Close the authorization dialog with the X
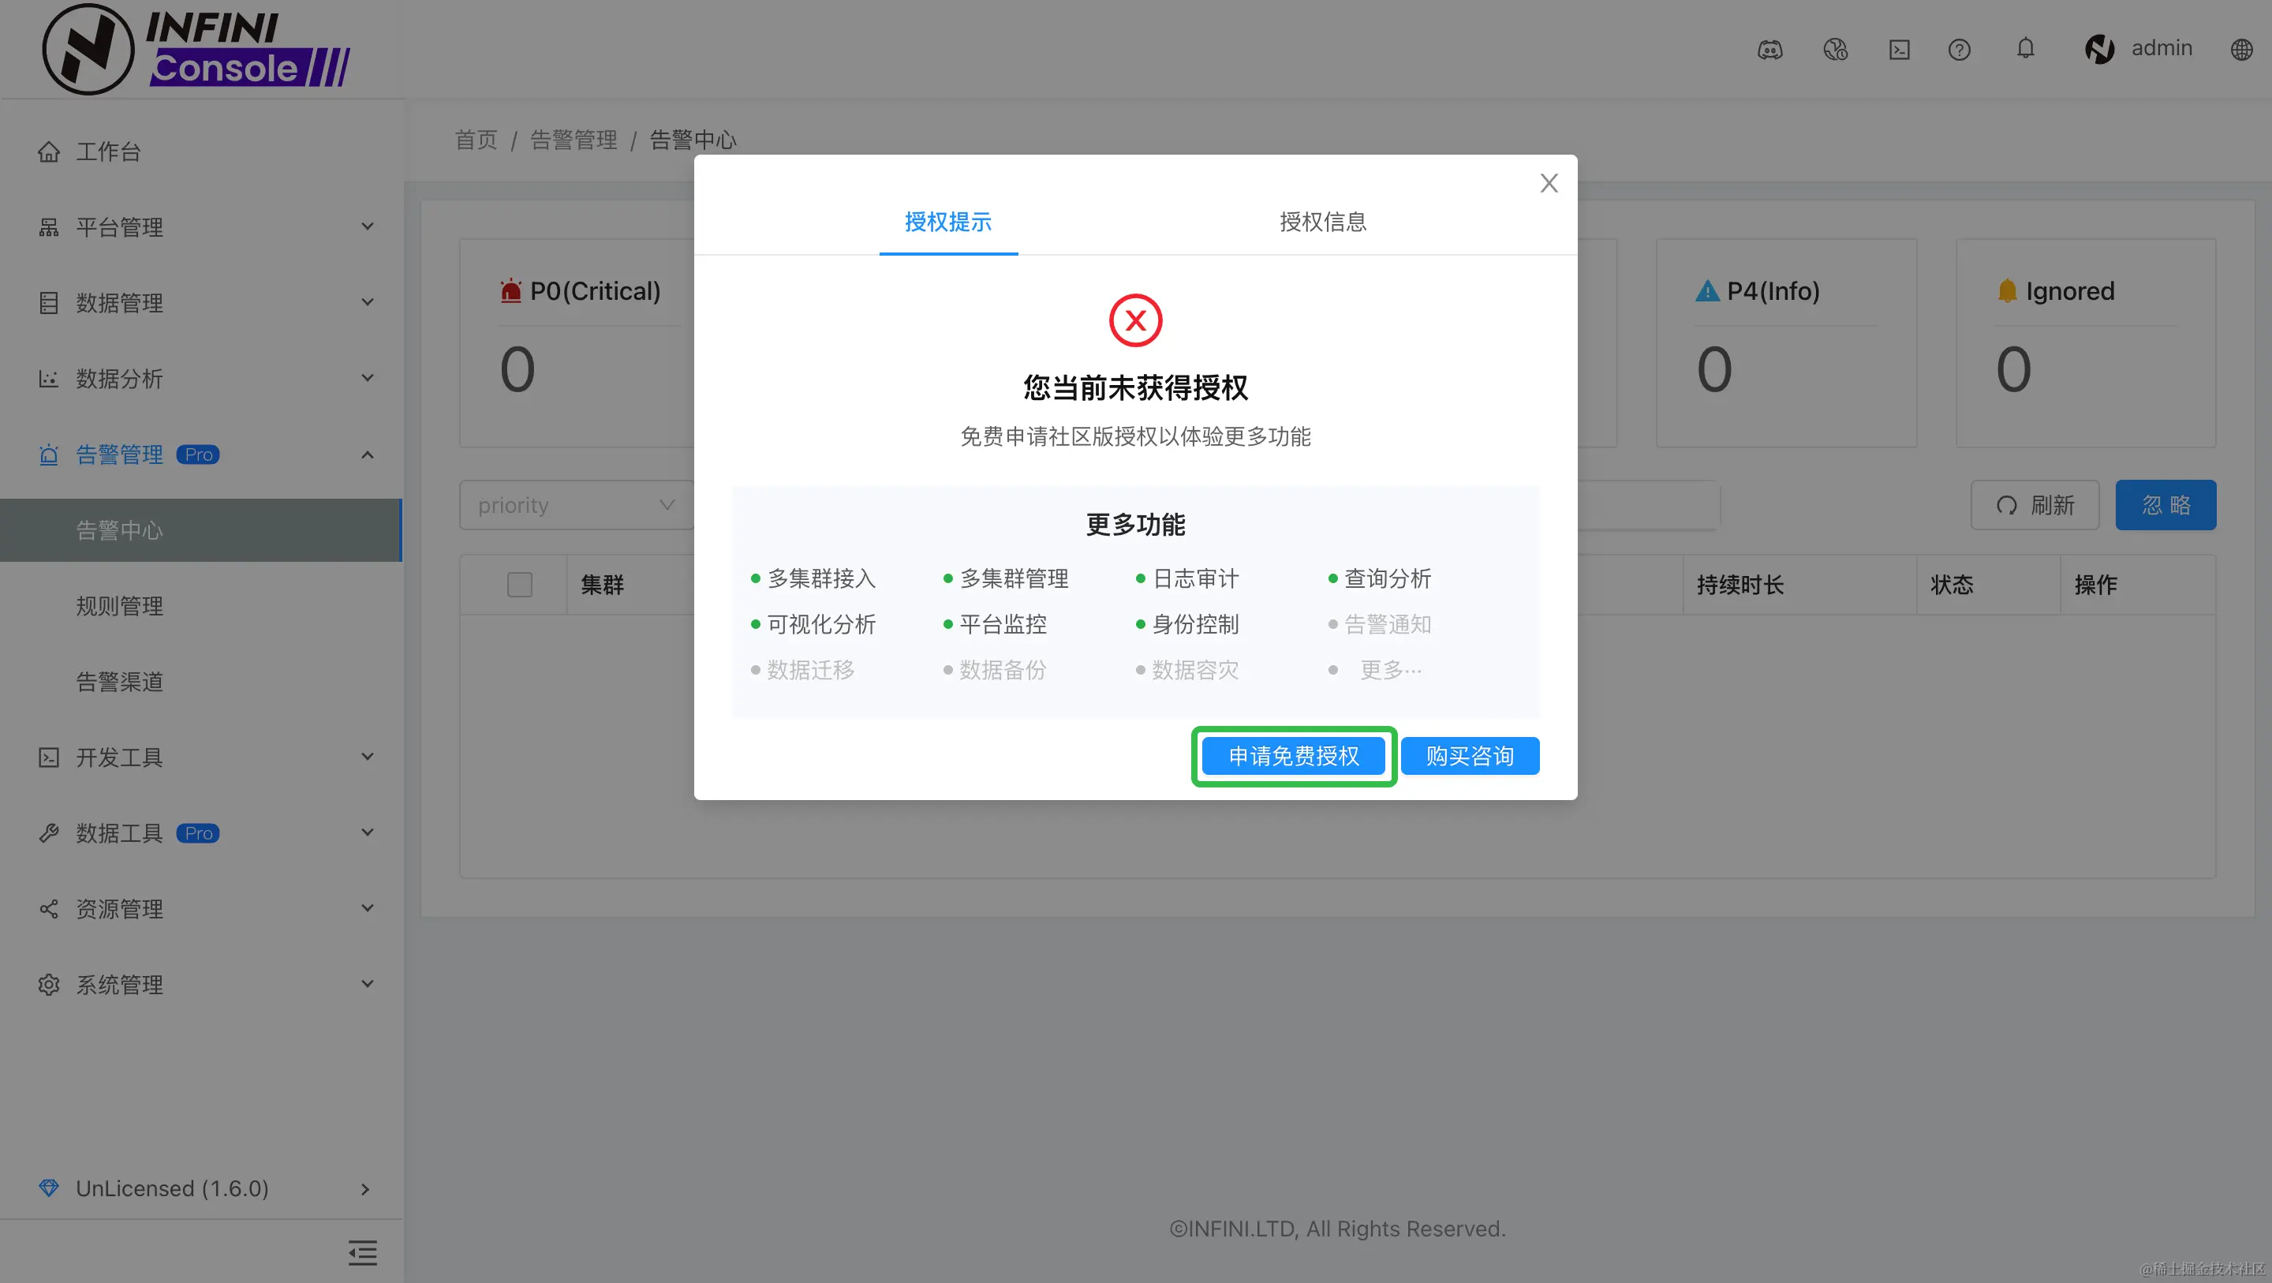This screenshot has width=2272, height=1283. [1549, 182]
